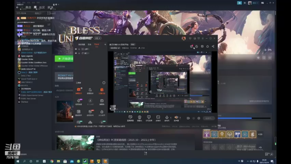The height and width of the screenshot is (164, 291).
Task: Open Chrome from the taskbar
Action: tap(52, 161)
